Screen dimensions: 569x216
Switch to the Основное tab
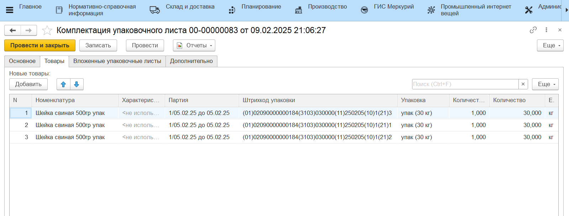[x=22, y=61]
